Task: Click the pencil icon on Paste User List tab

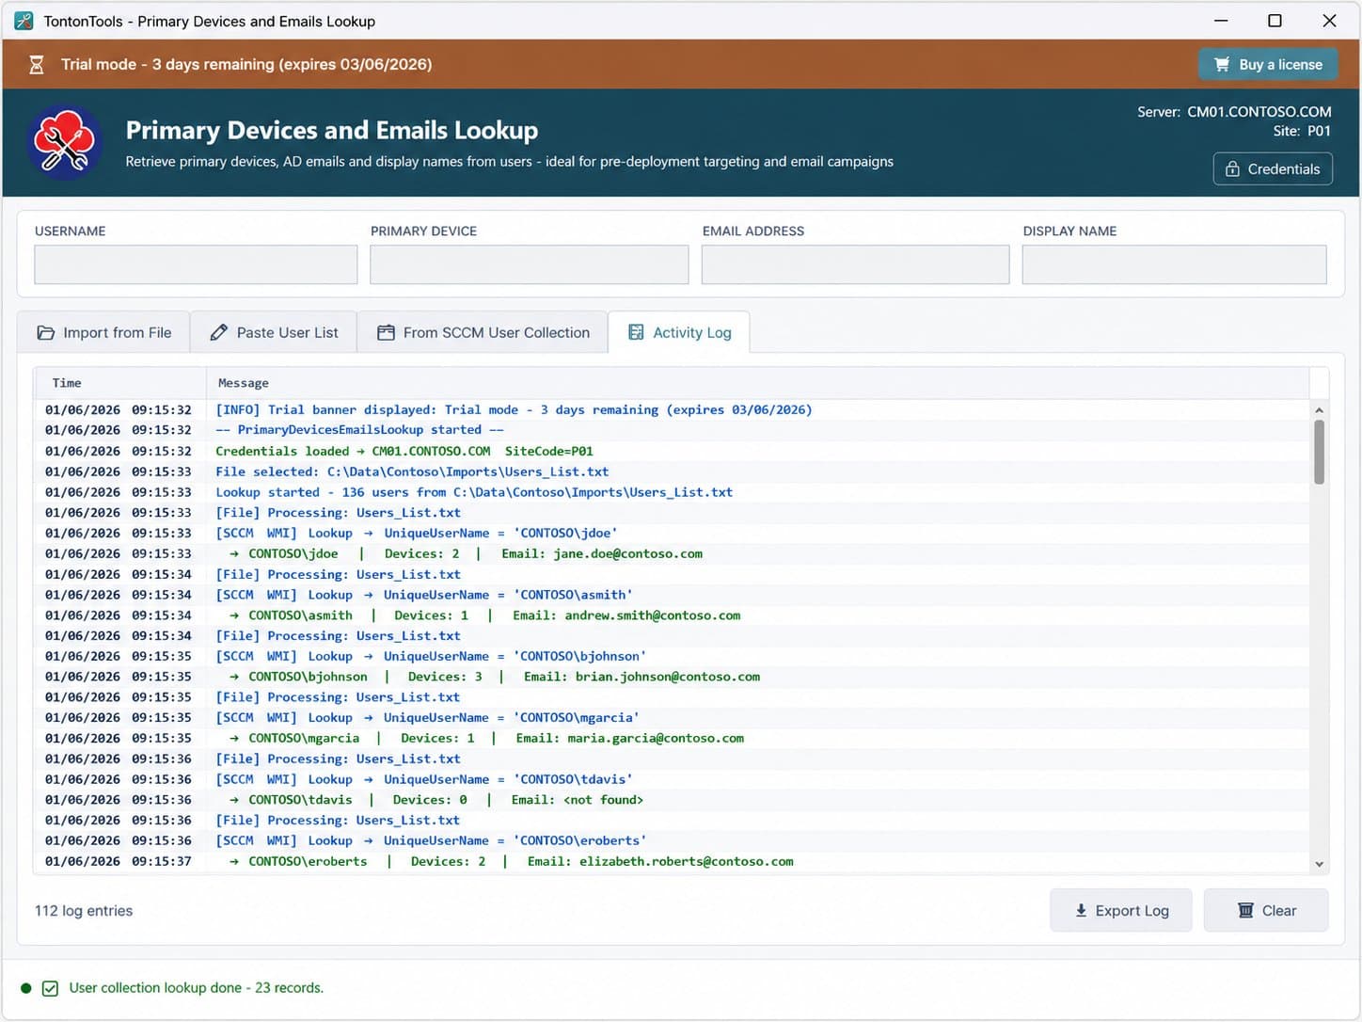Action: tap(219, 332)
